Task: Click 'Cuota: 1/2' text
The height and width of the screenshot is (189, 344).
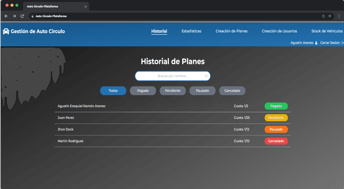Action: [241, 106]
